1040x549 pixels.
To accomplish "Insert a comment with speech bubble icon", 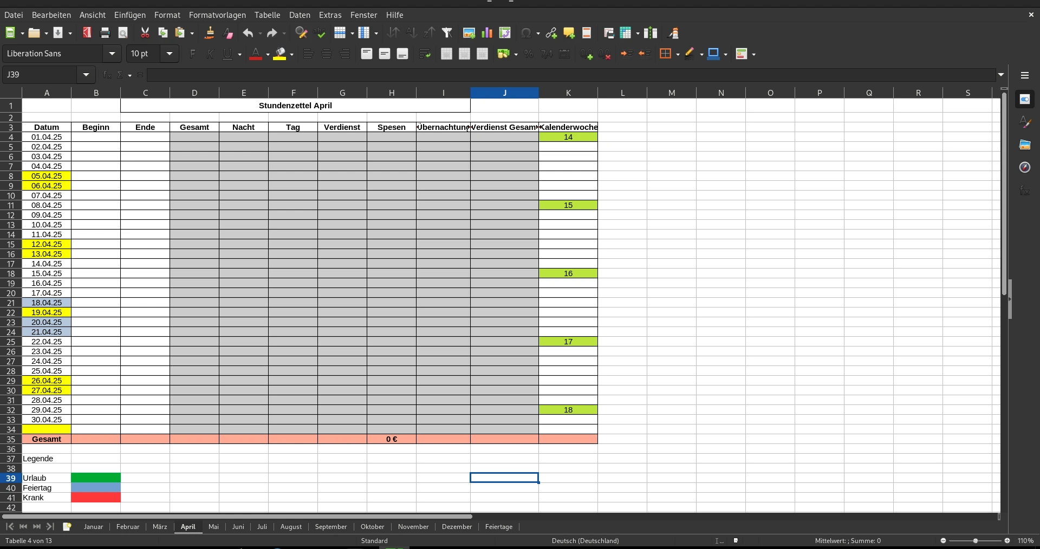I will click(x=569, y=33).
